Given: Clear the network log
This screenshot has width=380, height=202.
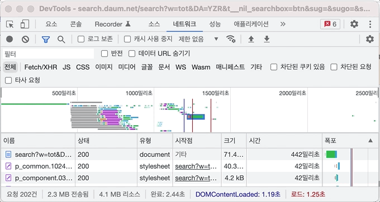Looking at the screenshot, I should point(26,39).
